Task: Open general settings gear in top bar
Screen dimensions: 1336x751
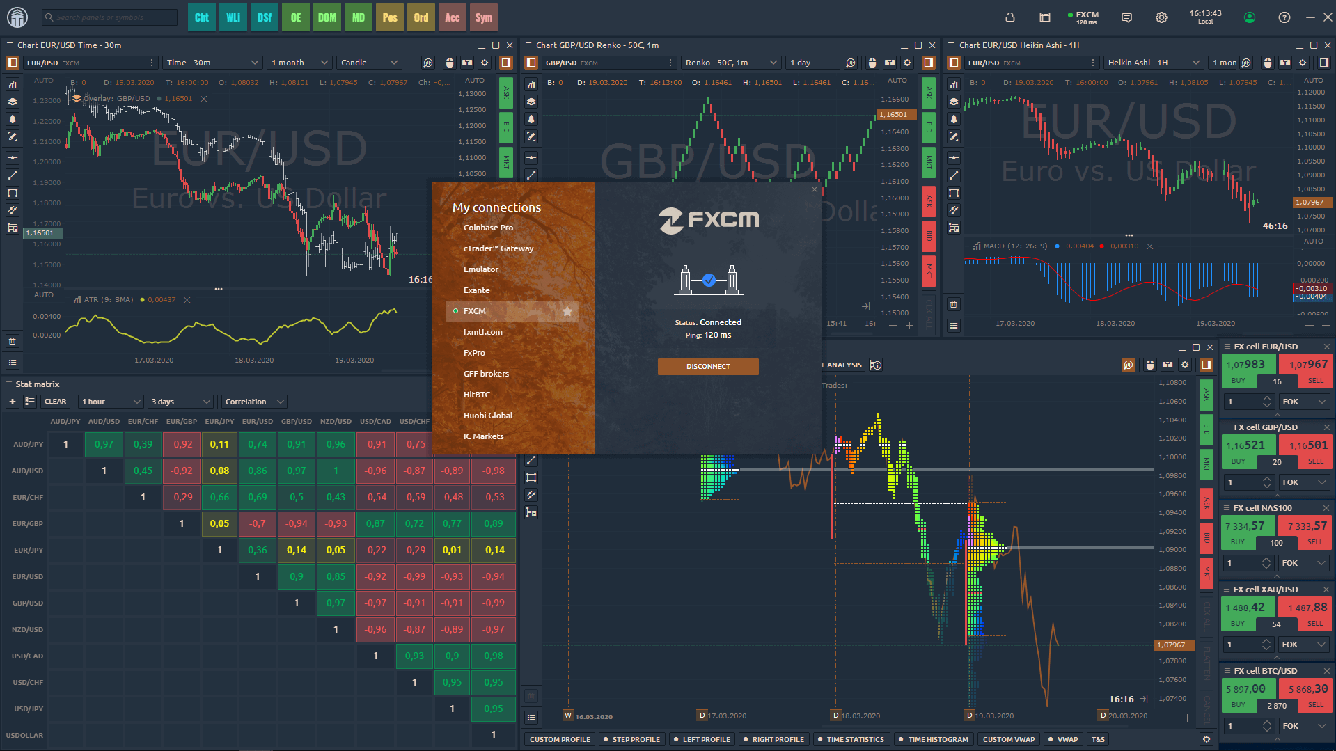Action: (x=1161, y=17)
